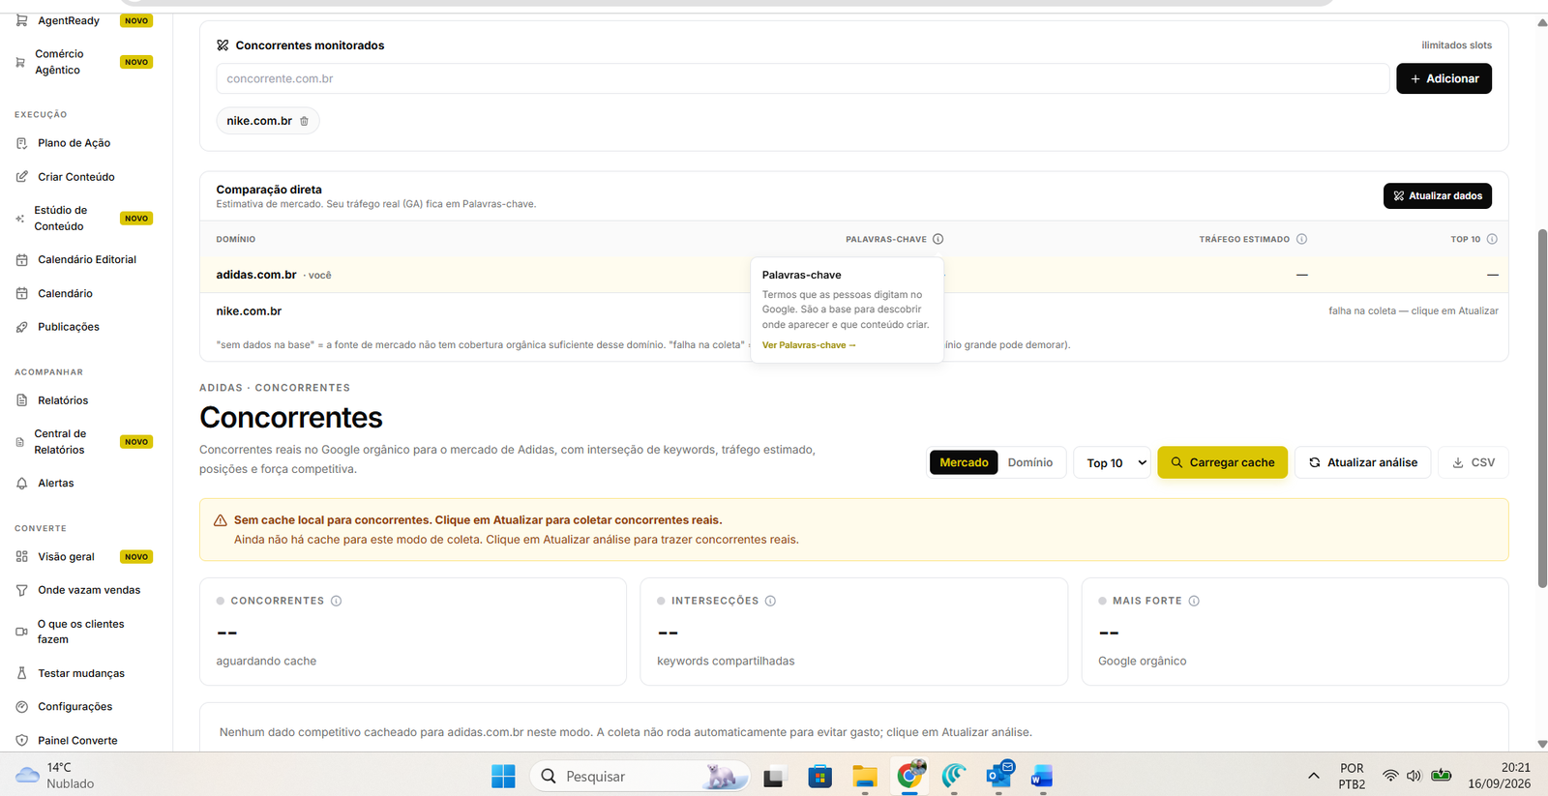Go to Calendário Editorial
1548x796 pixels.
[87, 259]
